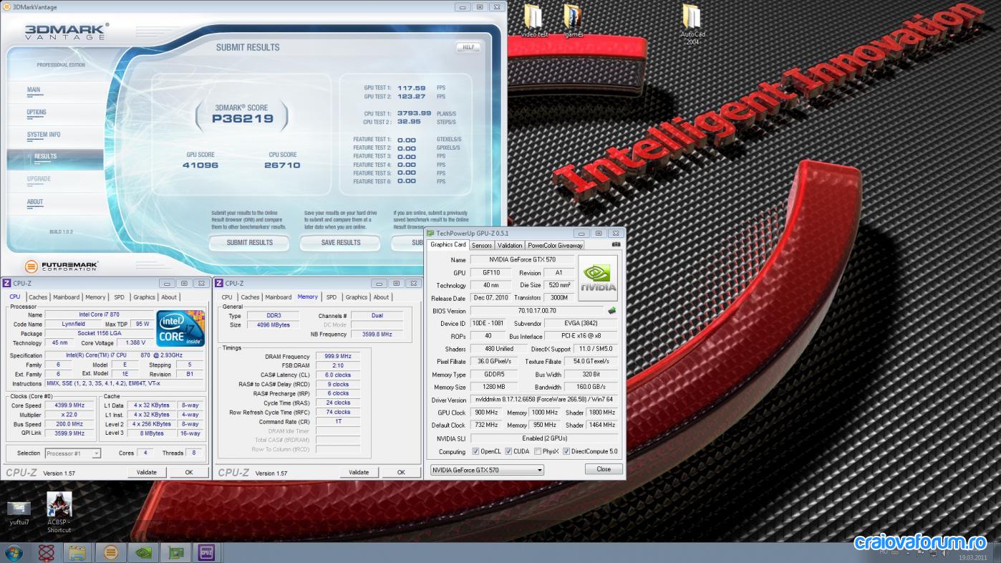Select the video test desktop folder

(x=534, y=21)
